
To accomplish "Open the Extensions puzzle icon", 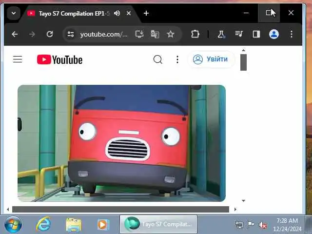I will click(x=195, y=34).
